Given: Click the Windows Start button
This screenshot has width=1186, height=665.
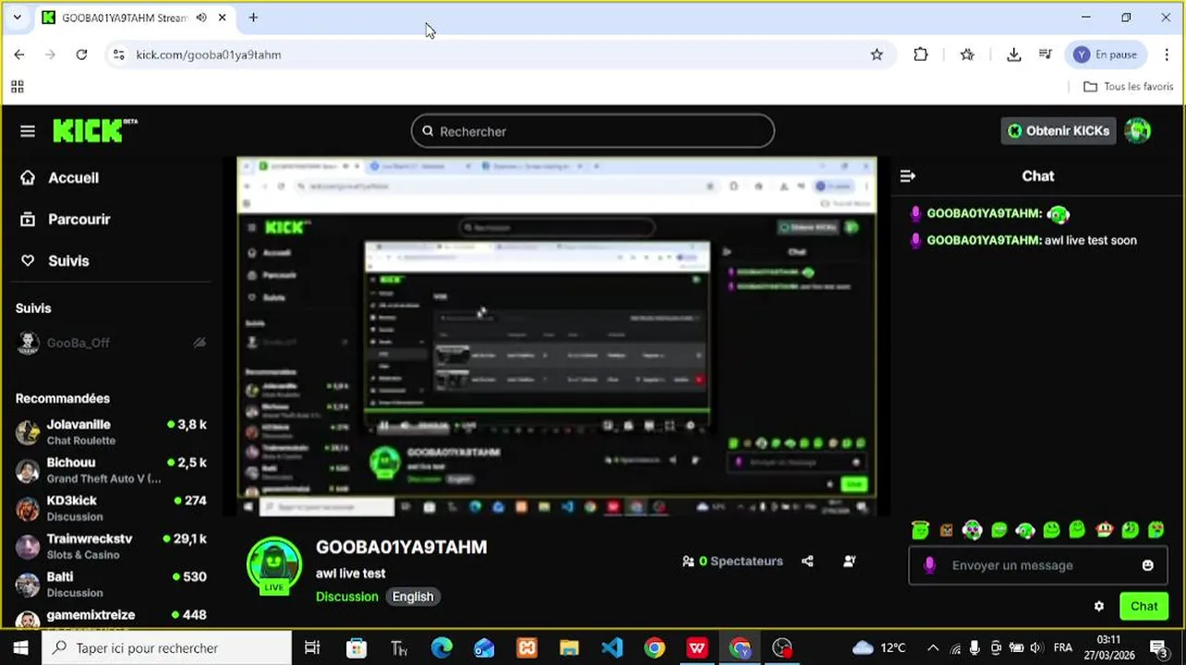Looking at the screenshot, I should pos(20,648).
